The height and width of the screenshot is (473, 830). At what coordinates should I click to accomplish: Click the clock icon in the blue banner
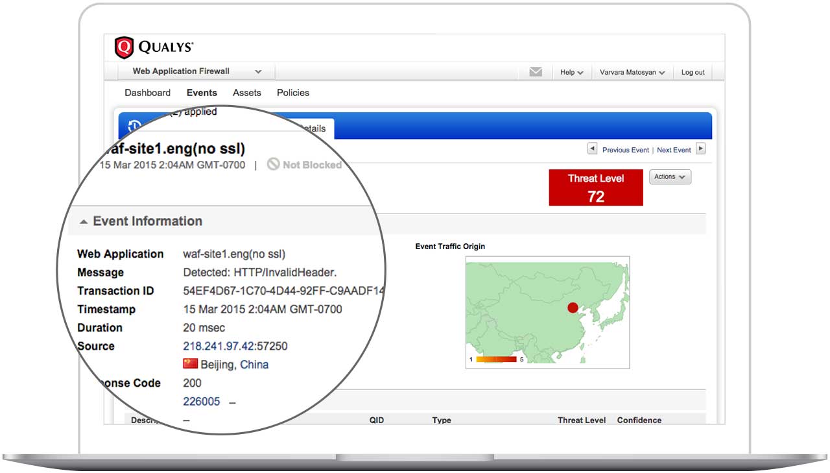tap(134, 125)
